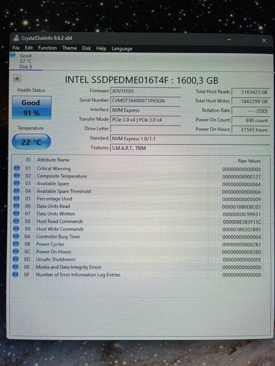
Task: Click Total Host Reads value 3163423 GB
Action: point(251,92)
